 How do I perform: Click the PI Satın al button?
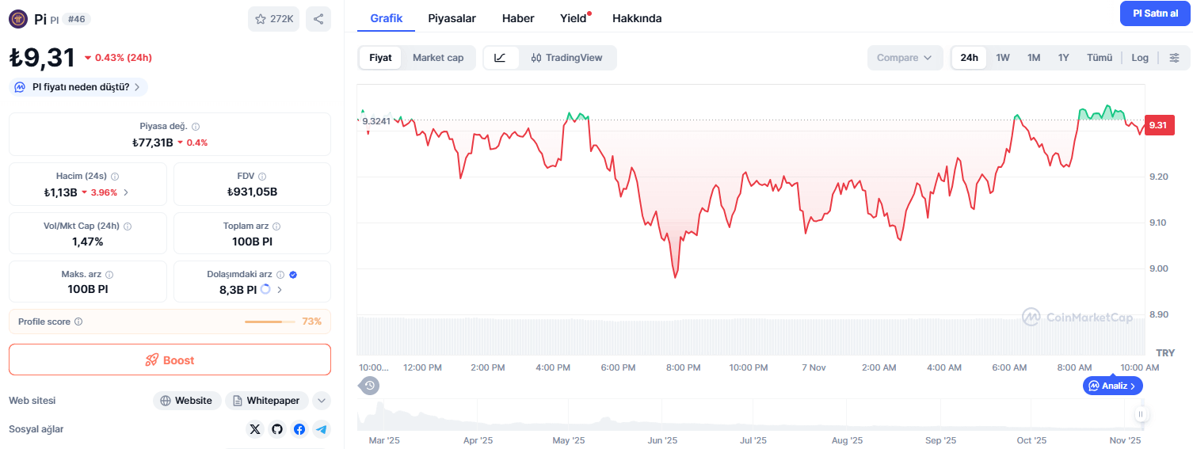pos(1155,13)
